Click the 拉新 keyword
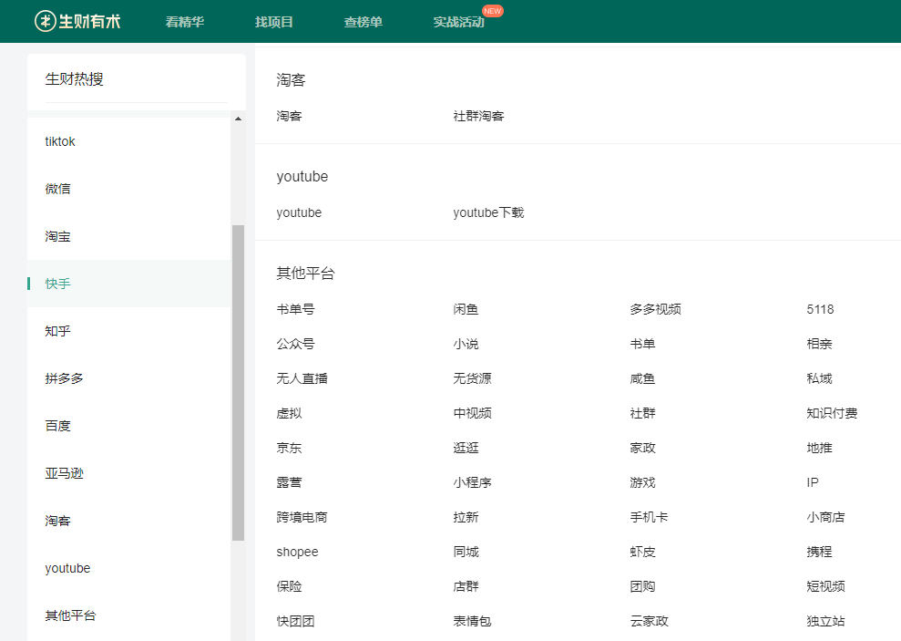Screen dimensions: 901x641 [x=466, y=517]
